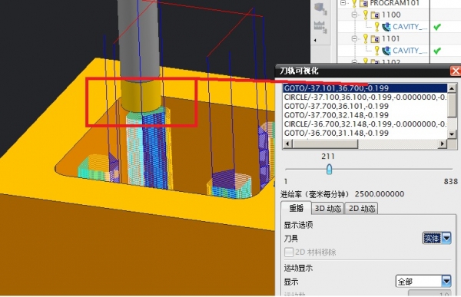Screen dimensions: 461x297
Task: Click the lightbulb icon beside program 1100
Action: [366, 15]
